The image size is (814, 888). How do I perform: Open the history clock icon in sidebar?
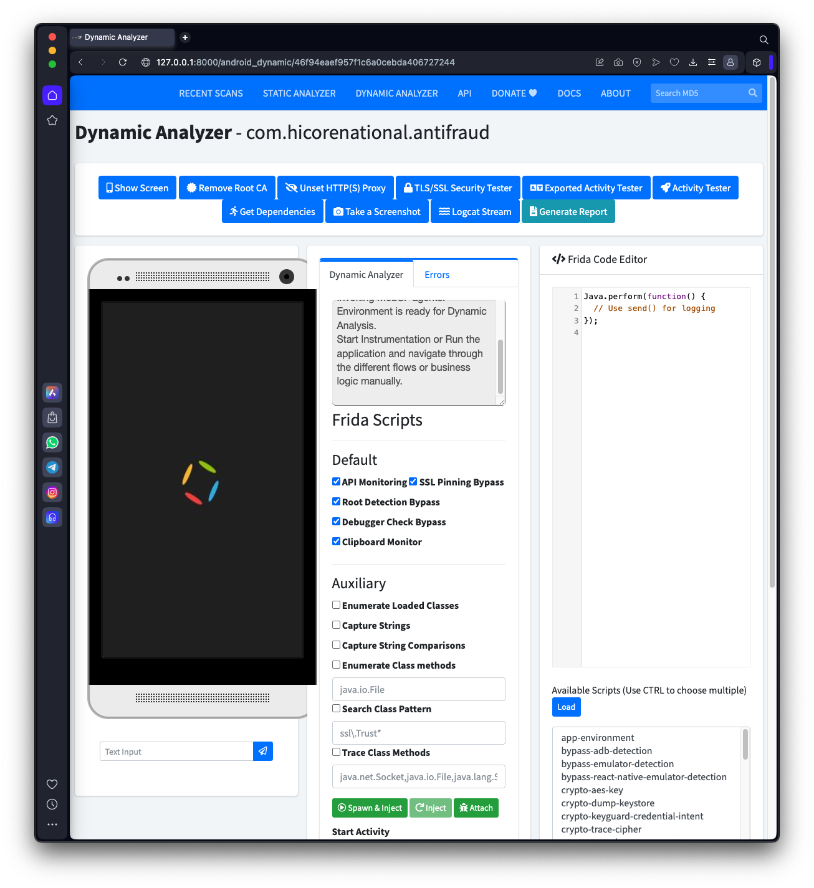click(52, 804)
